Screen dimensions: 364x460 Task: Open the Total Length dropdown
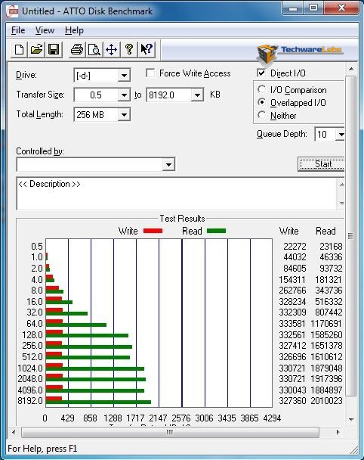tap(124, 115)
